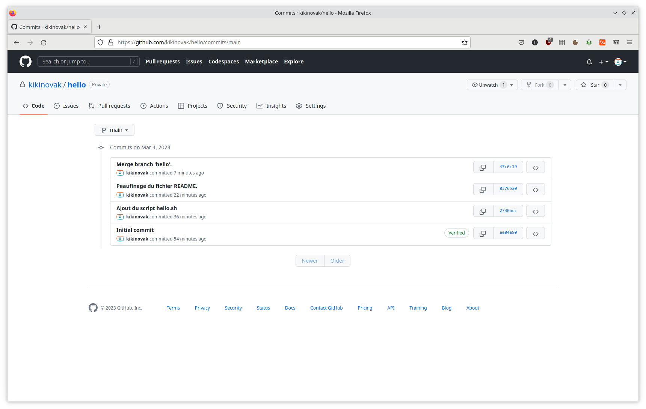646x409 pixels.
Task: Star the hello repository
Action: pos(595,85)
